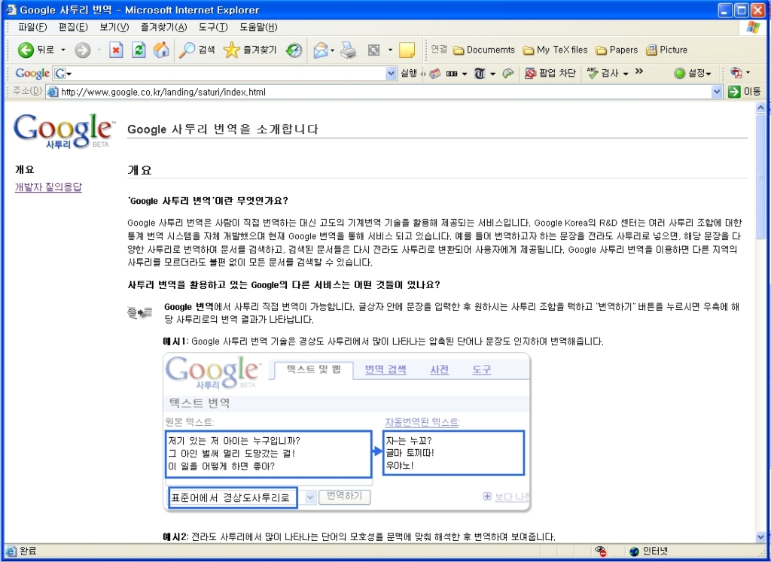
Task: Open the 도구(T) menu
Action: [213, 27]
